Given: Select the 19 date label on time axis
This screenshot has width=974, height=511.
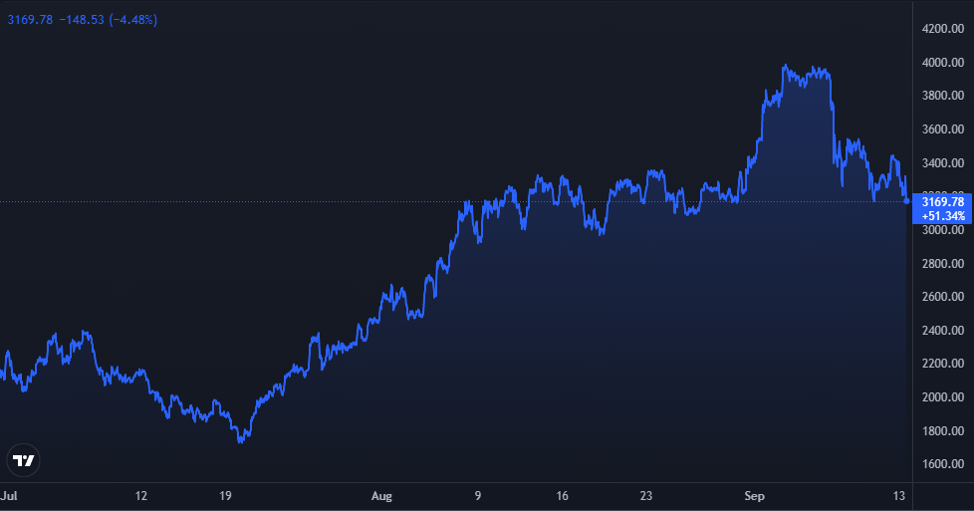Looking at the screenshot, I should click(226, 494).
